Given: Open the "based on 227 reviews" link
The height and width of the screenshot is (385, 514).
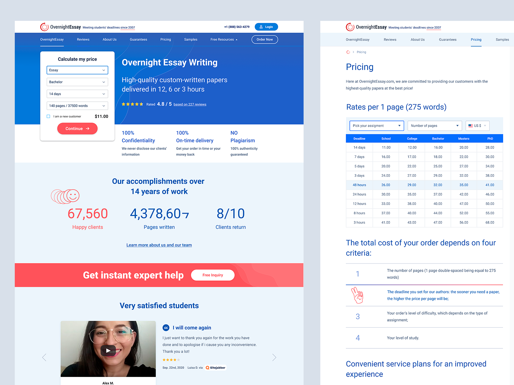Looking at the screenshot, I should 190,104.
